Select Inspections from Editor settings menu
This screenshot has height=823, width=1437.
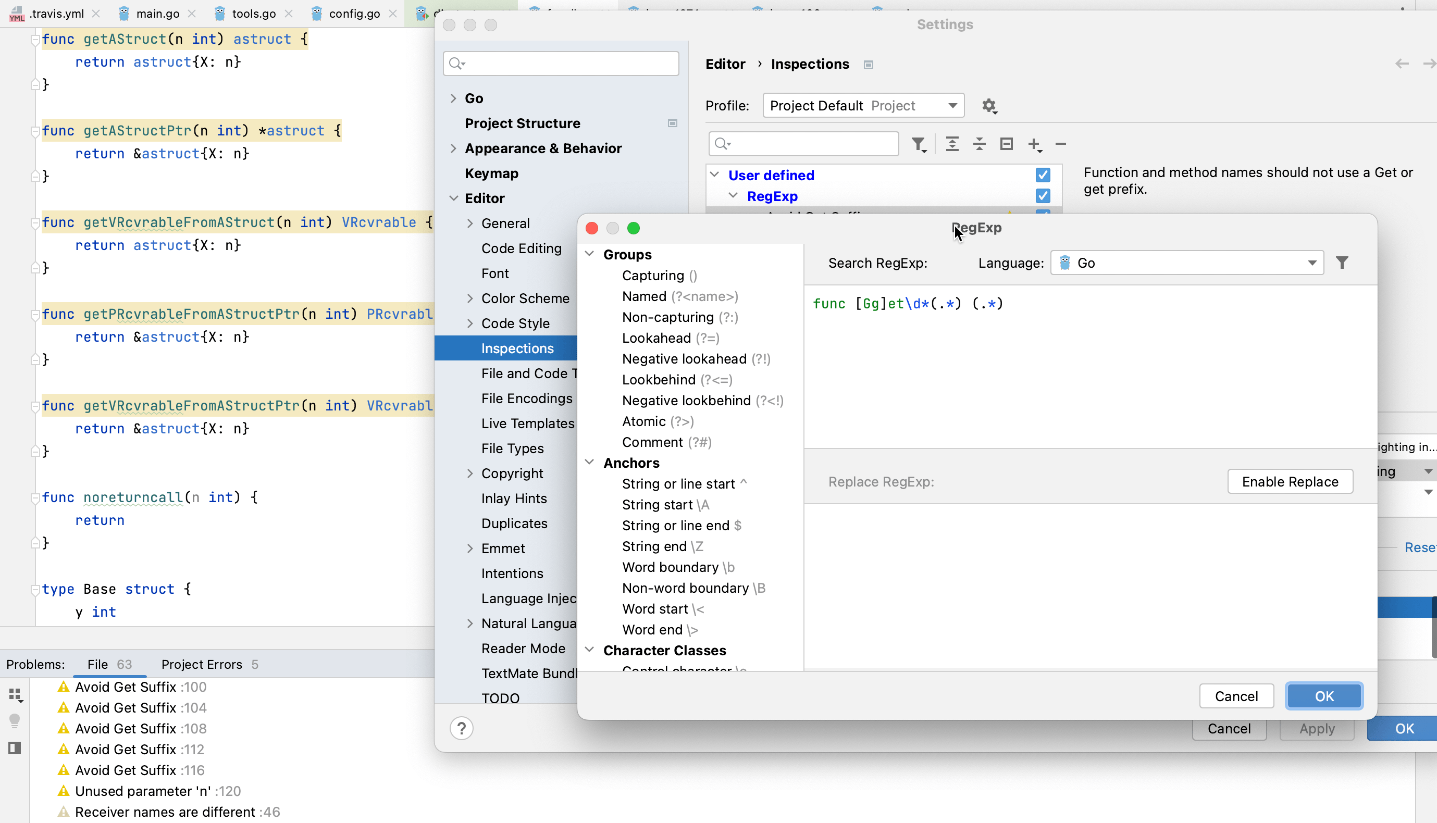pos(516,348)
